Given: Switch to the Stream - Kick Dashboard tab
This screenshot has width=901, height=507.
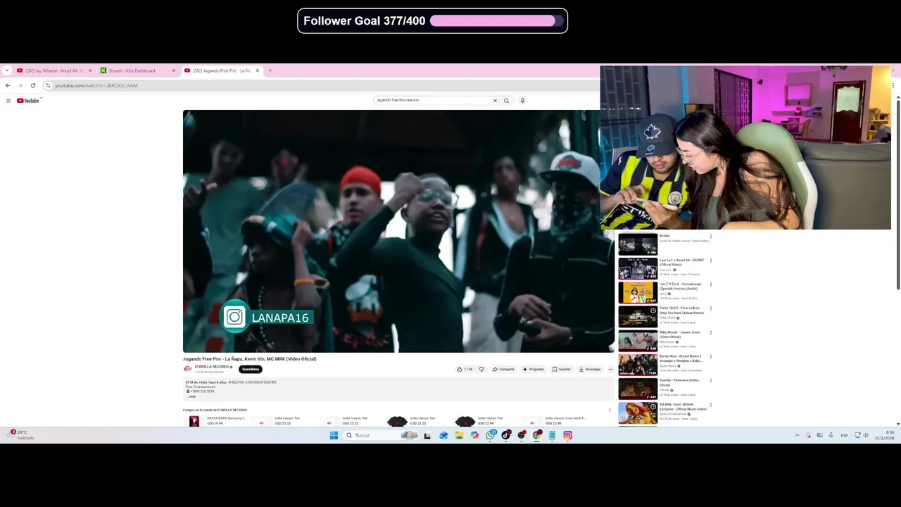Looking at the screenshot, I should click(x=137, y=70).
